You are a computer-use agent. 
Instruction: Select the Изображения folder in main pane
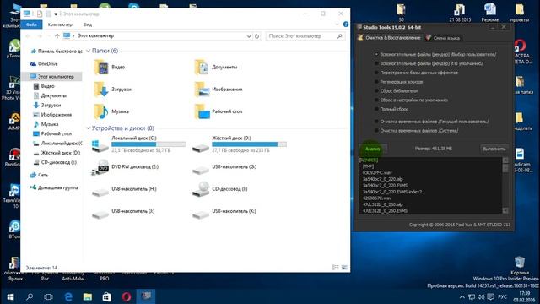(x=219, y=90)
